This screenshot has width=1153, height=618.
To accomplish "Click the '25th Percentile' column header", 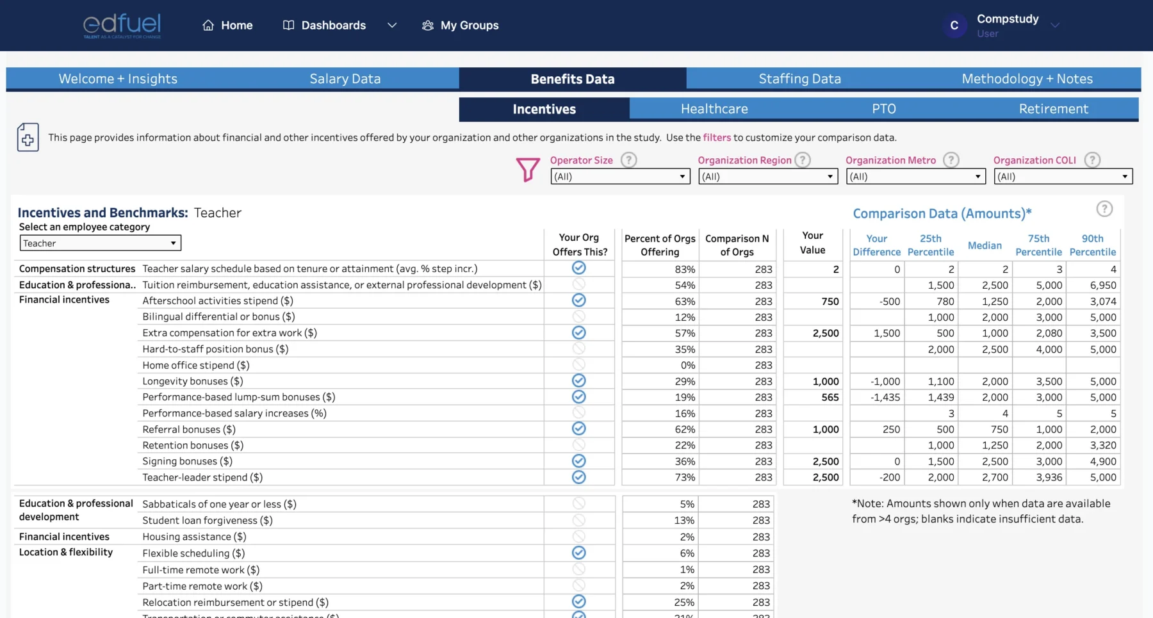I will (931, 245).
